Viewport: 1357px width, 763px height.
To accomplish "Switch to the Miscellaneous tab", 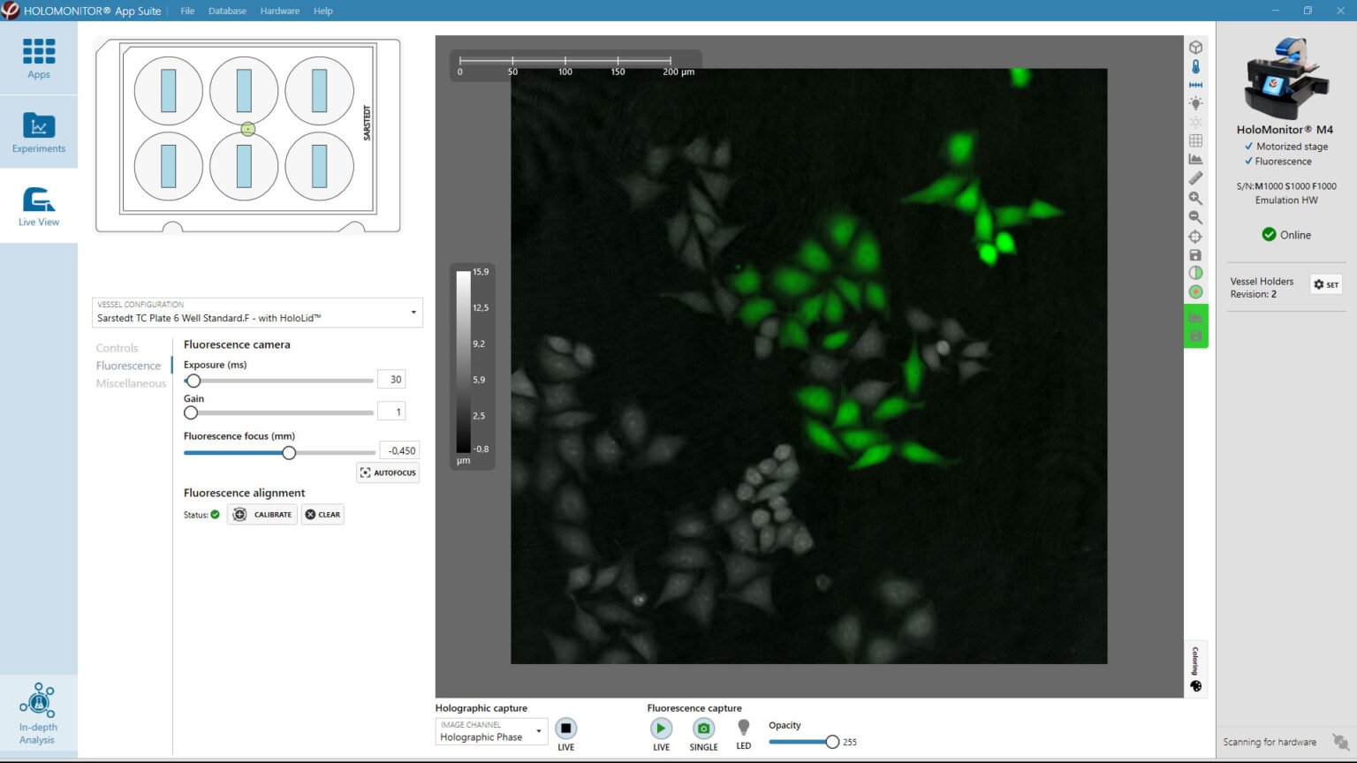I will coord(131,382).
